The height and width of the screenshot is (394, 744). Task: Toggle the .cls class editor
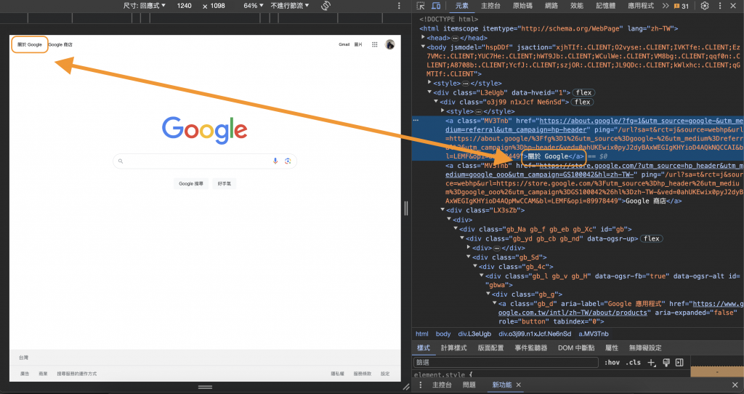coord(634,362)
